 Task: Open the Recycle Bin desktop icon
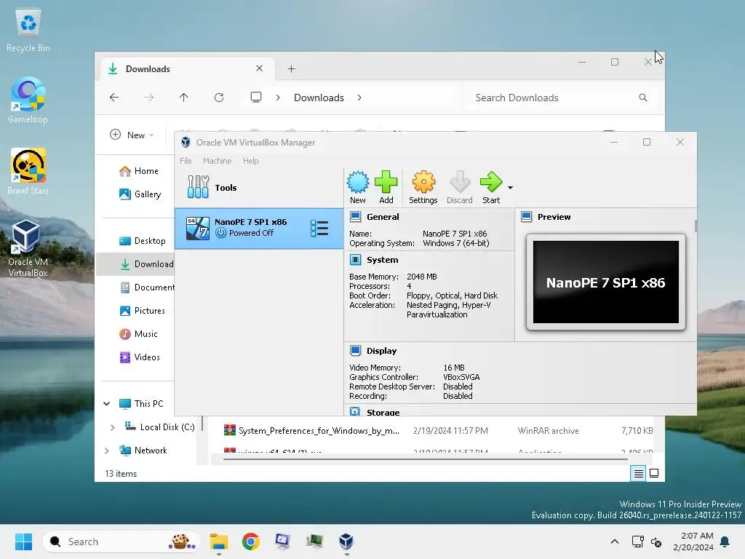coord(28,31)
